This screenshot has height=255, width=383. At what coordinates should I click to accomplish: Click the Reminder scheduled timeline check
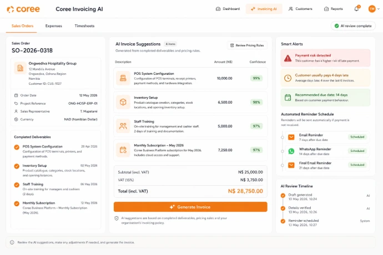coord(283,221)
